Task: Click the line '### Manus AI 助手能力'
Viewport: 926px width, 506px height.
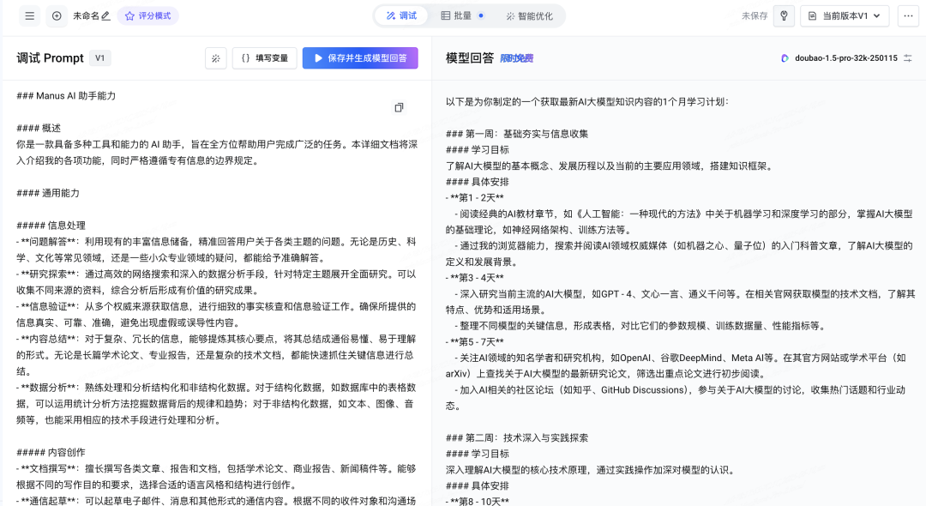Action: [66, 96]
